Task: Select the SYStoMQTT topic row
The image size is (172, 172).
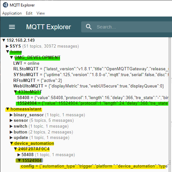Action: 91,75
